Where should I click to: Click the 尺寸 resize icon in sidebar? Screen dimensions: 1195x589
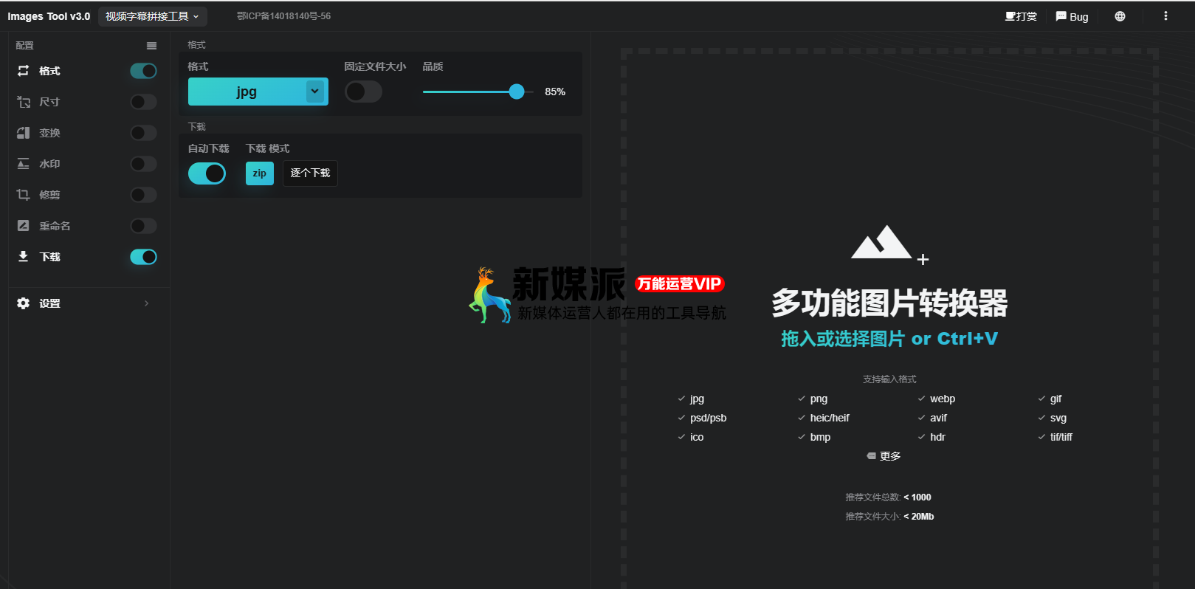24,102
